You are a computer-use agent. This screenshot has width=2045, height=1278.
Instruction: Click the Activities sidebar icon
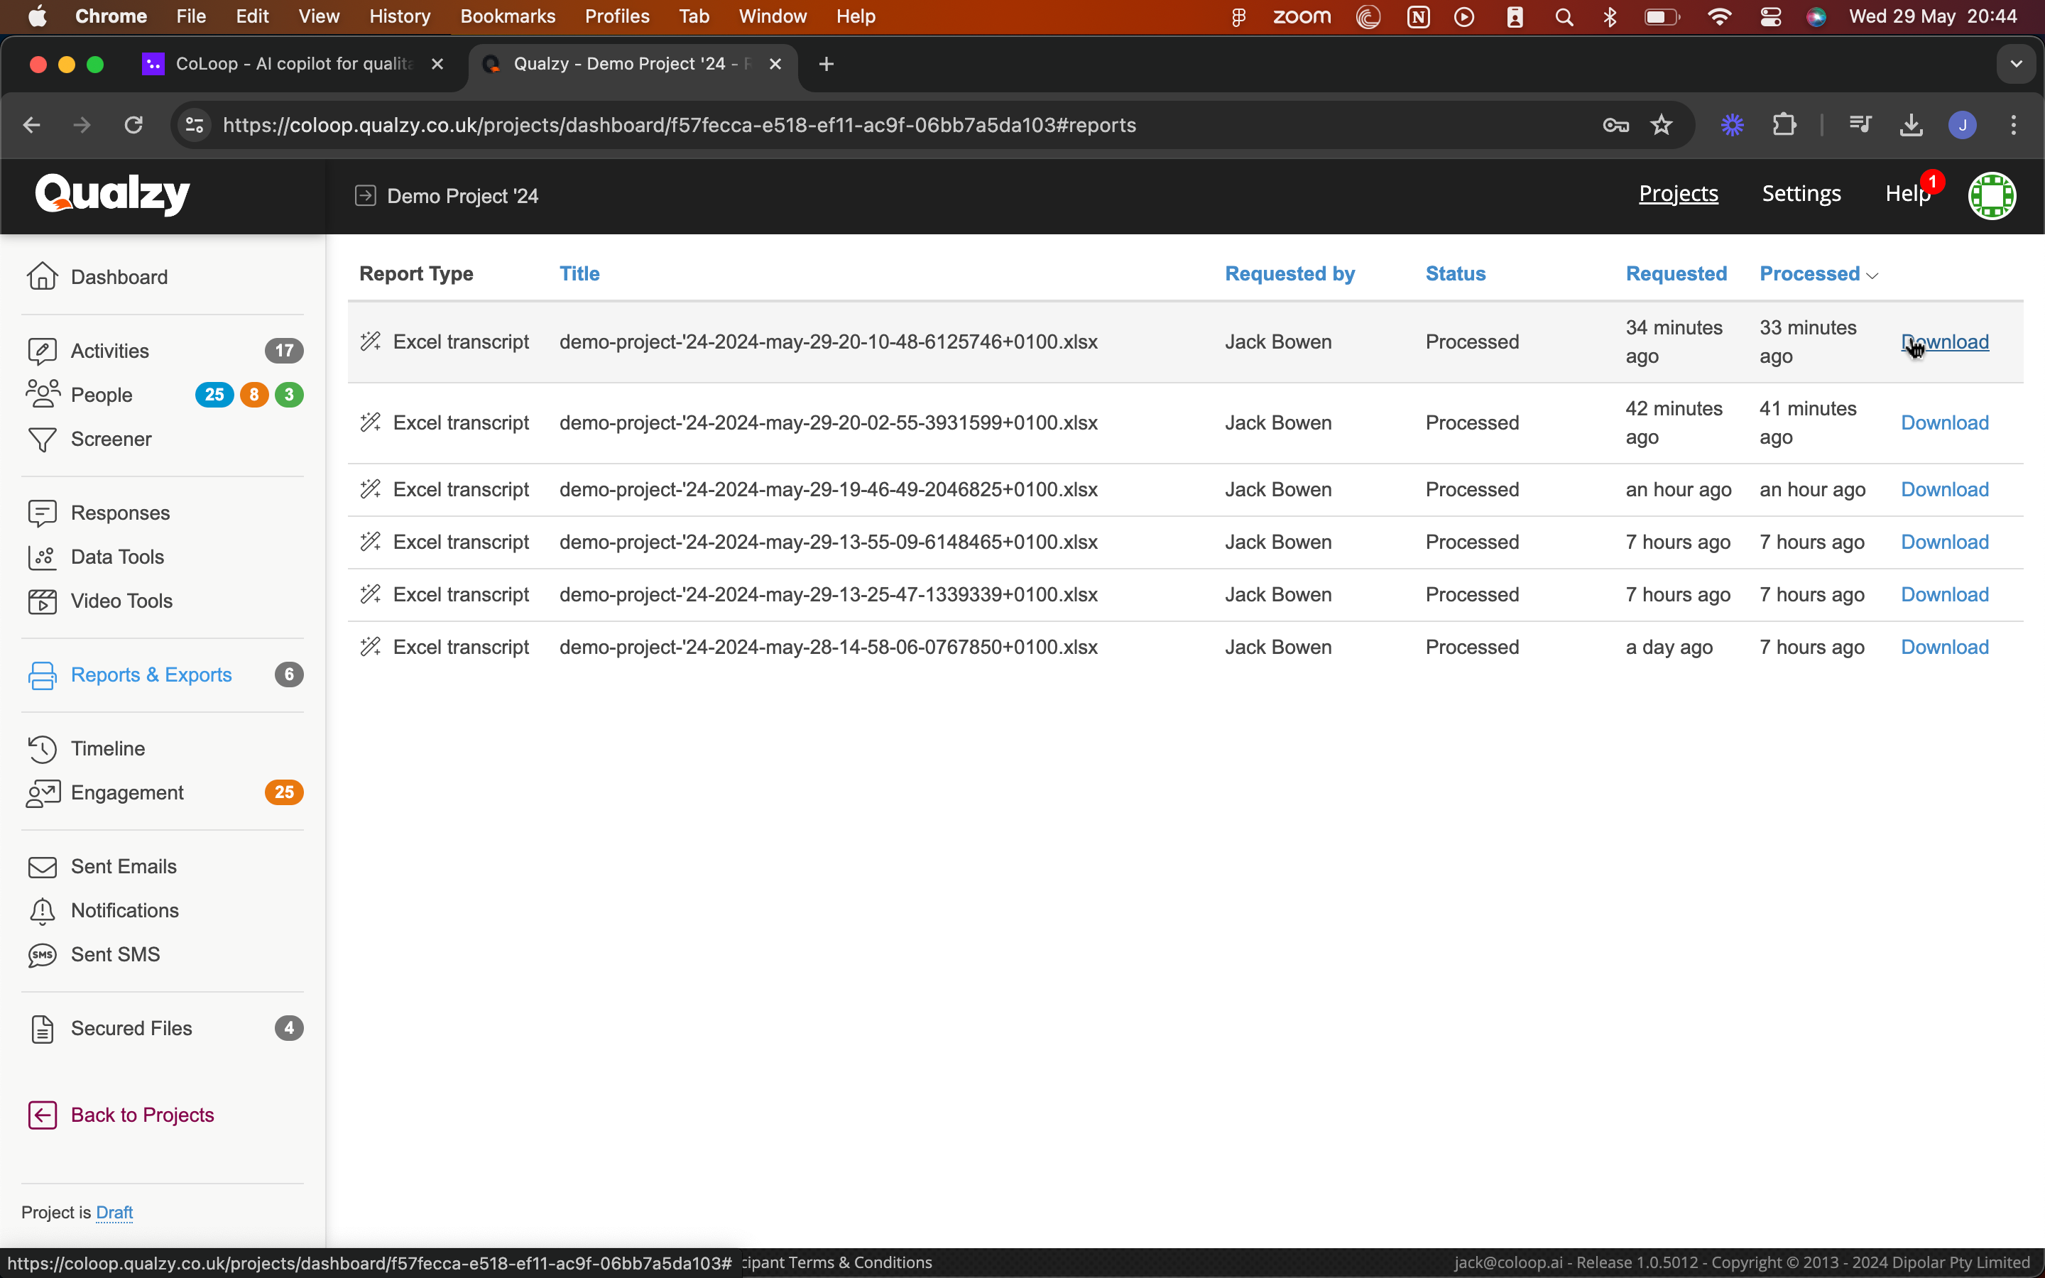(x=41, y=351)
